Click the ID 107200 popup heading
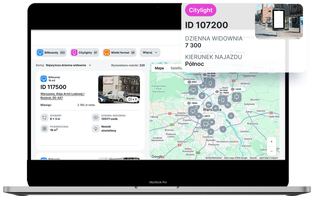 tap(206, 25)
